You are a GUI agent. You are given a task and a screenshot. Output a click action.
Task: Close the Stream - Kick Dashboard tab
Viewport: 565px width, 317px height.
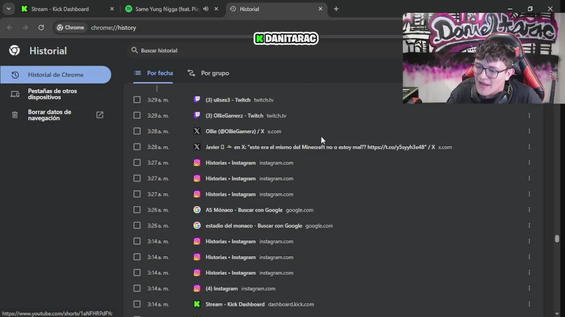coord(112,9)
